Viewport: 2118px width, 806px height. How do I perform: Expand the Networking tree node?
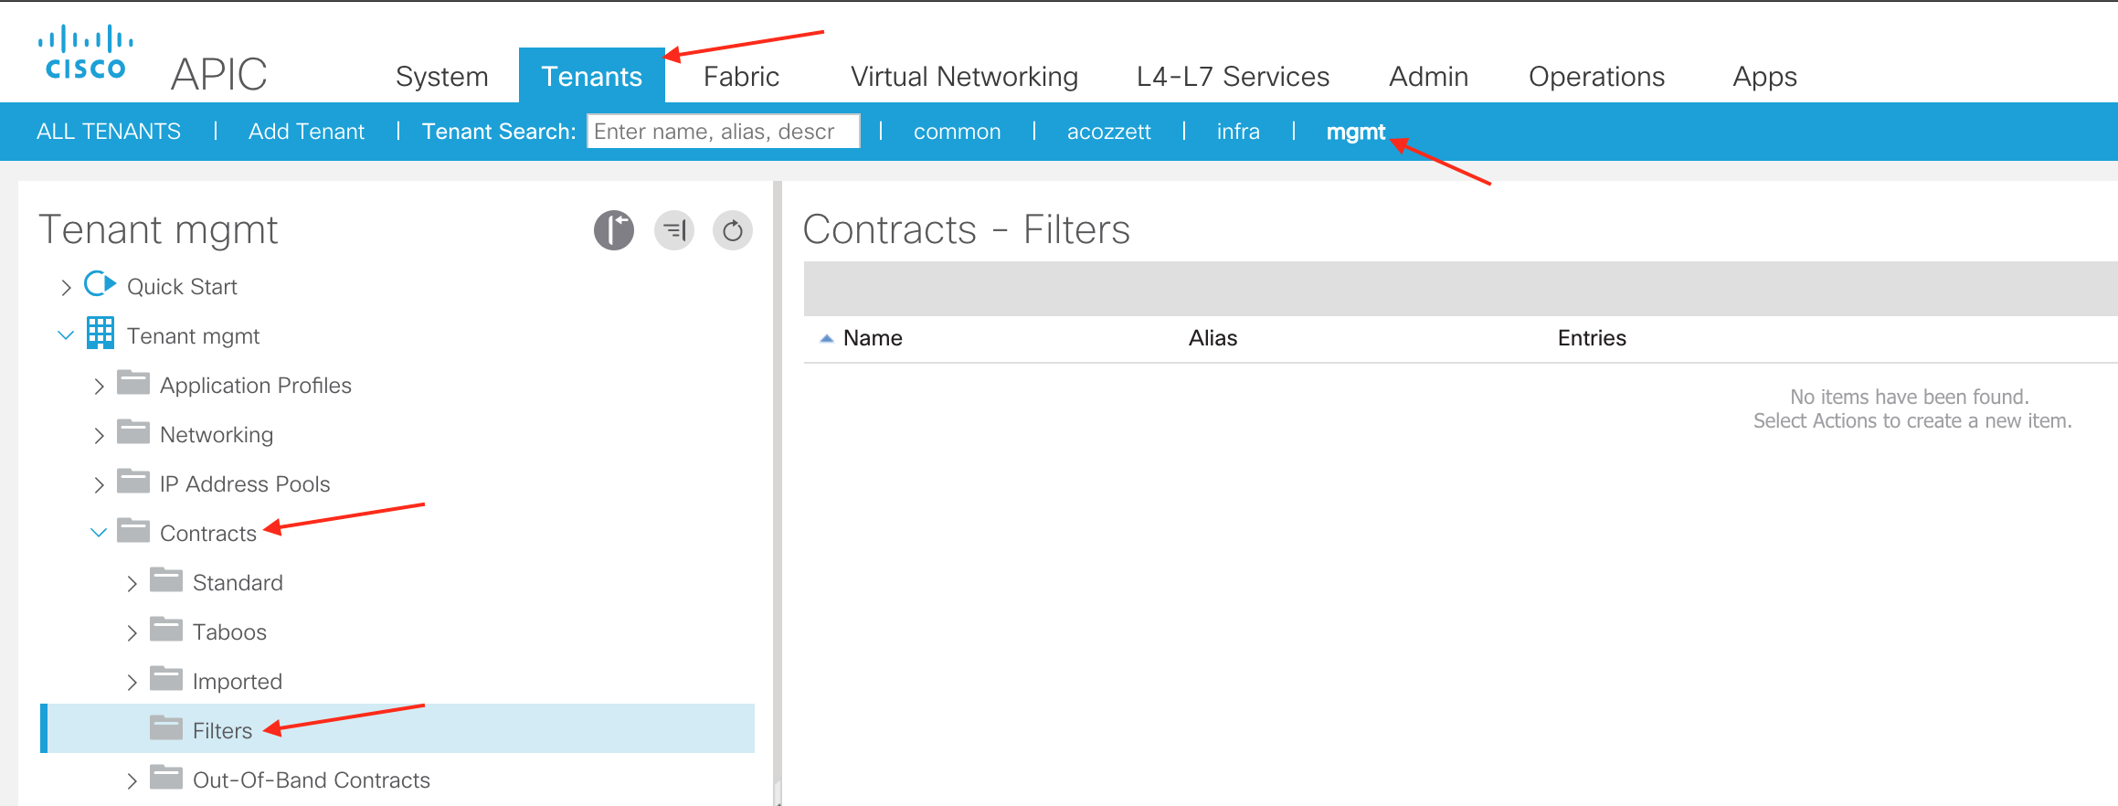pyautogui.click(x=99, y=436)
